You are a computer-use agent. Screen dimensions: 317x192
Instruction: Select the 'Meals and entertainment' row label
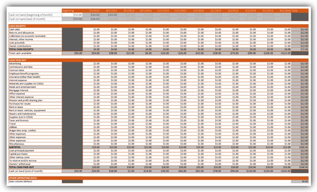[22, 87]
